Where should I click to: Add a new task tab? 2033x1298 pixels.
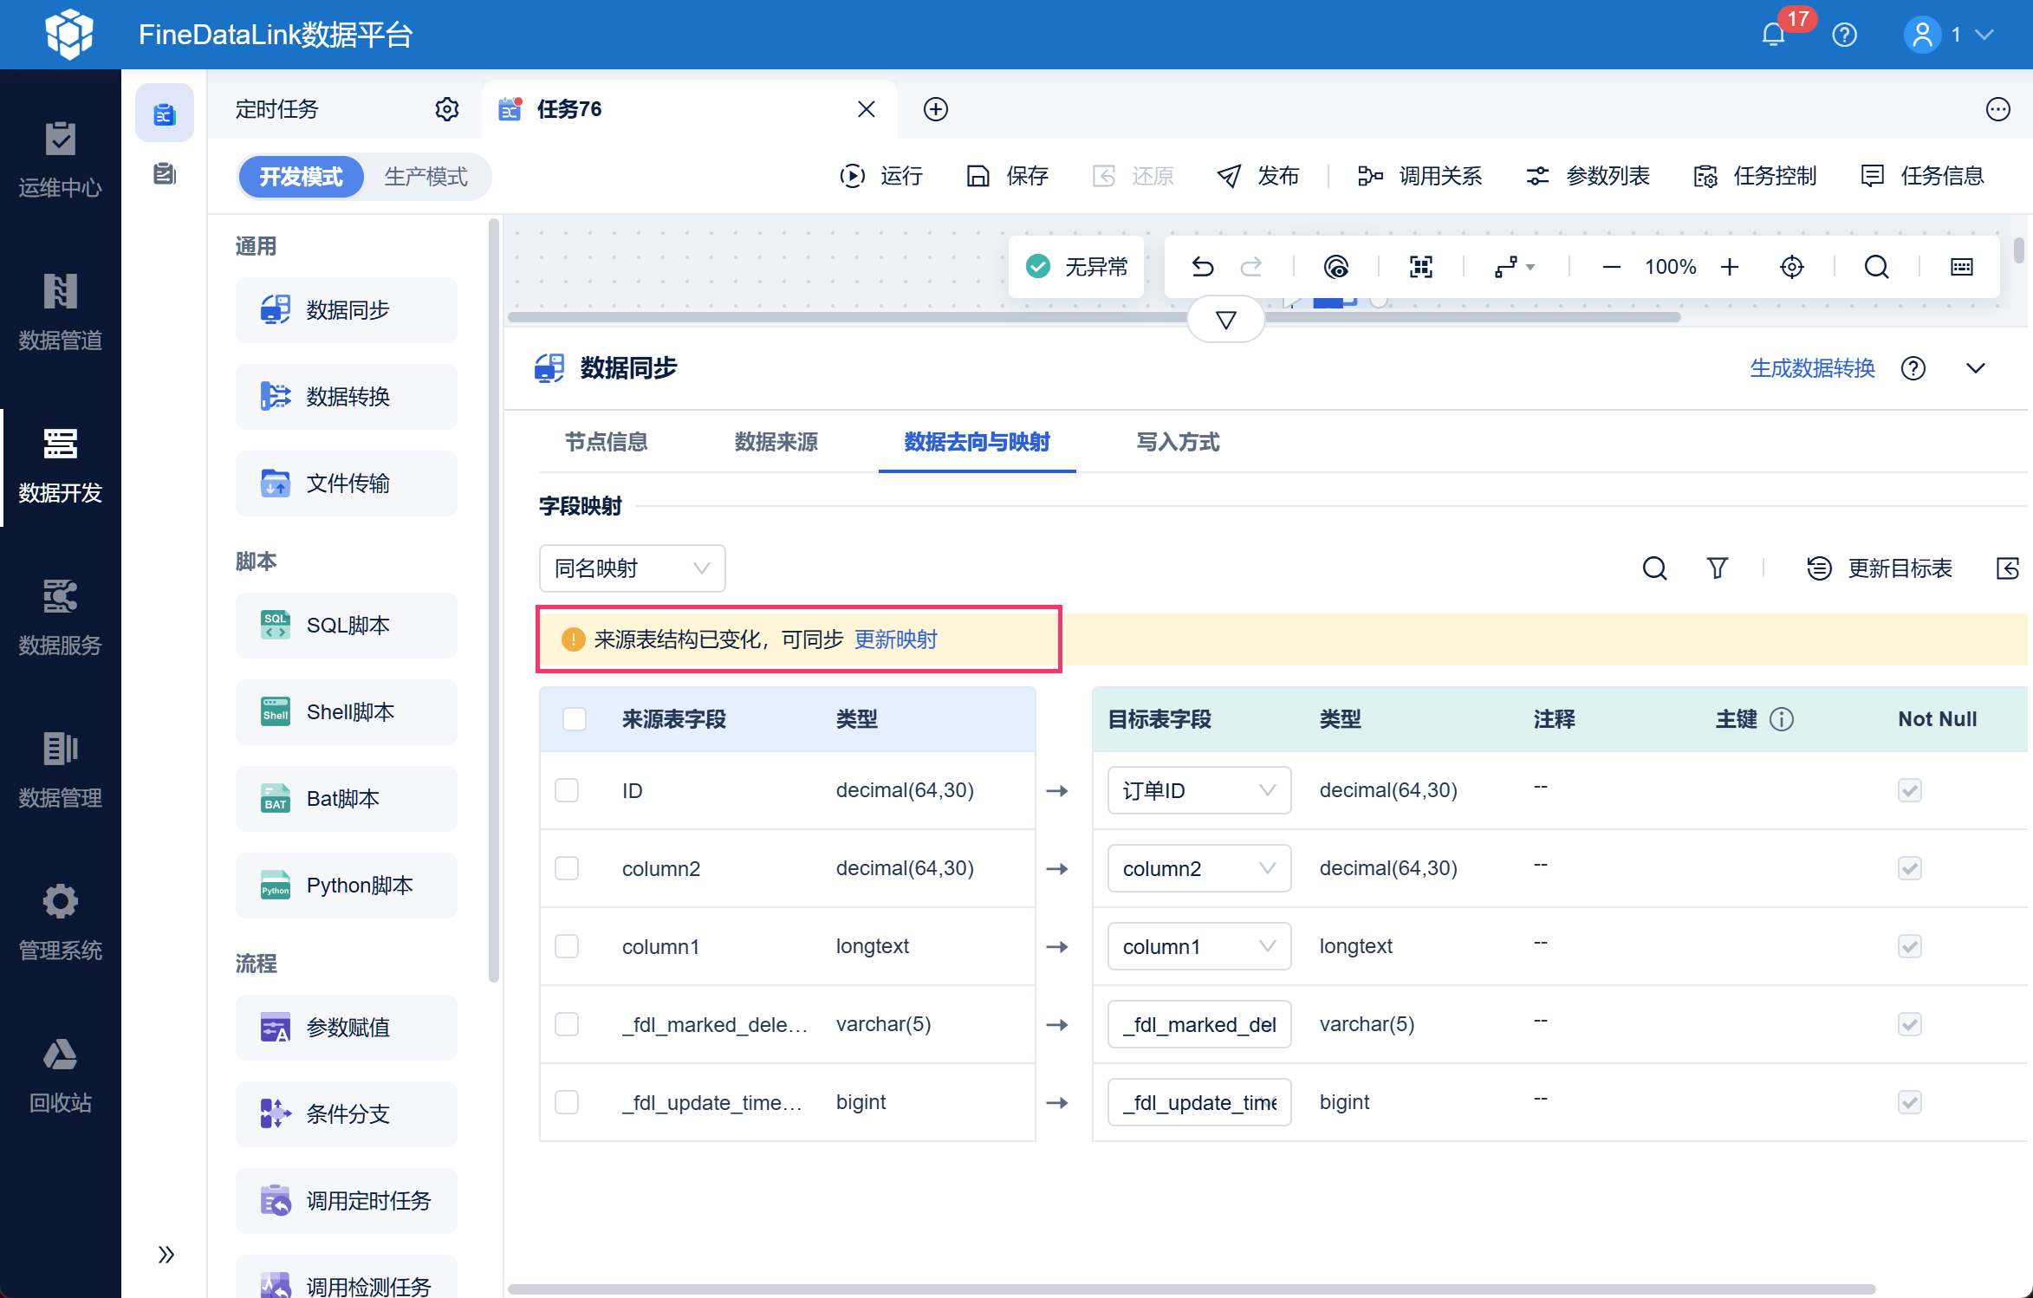pos(935,109)
